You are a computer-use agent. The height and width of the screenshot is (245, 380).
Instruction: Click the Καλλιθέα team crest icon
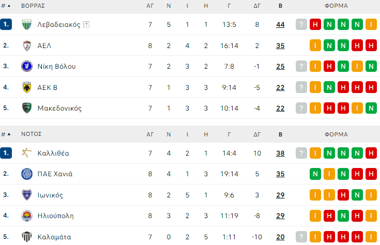[27, 153]
